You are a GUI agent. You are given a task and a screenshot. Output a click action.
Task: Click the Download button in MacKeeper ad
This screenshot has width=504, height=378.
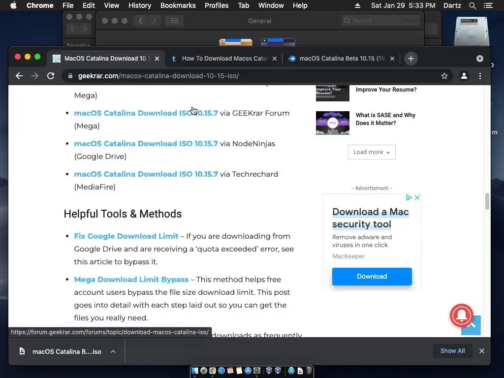click(x=372, y=277)
